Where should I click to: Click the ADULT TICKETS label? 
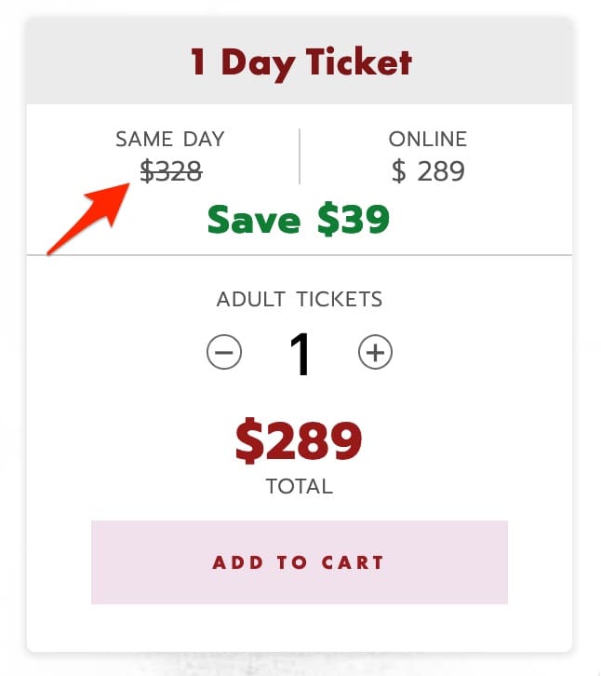[300, 299]
